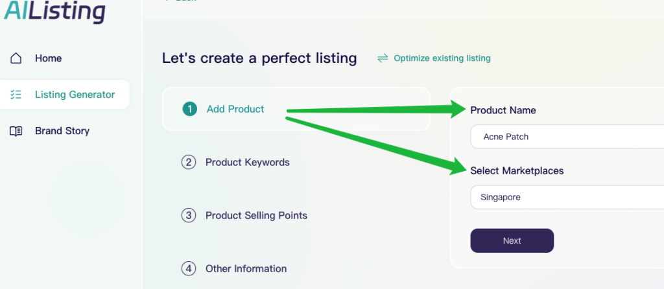Image resolution: width=664 pixels, height=289 pixels.
Task: Jump to the Other Information step
Action: coord(246,268)
